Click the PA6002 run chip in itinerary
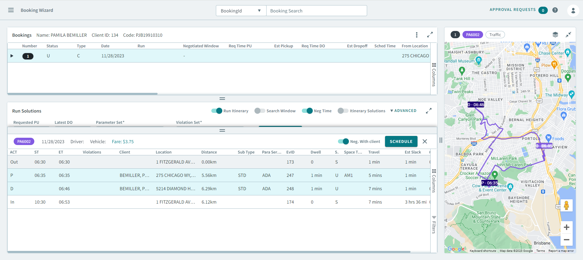Image resolution: width=583 pixels, height=260 pixels. point(24,141)
